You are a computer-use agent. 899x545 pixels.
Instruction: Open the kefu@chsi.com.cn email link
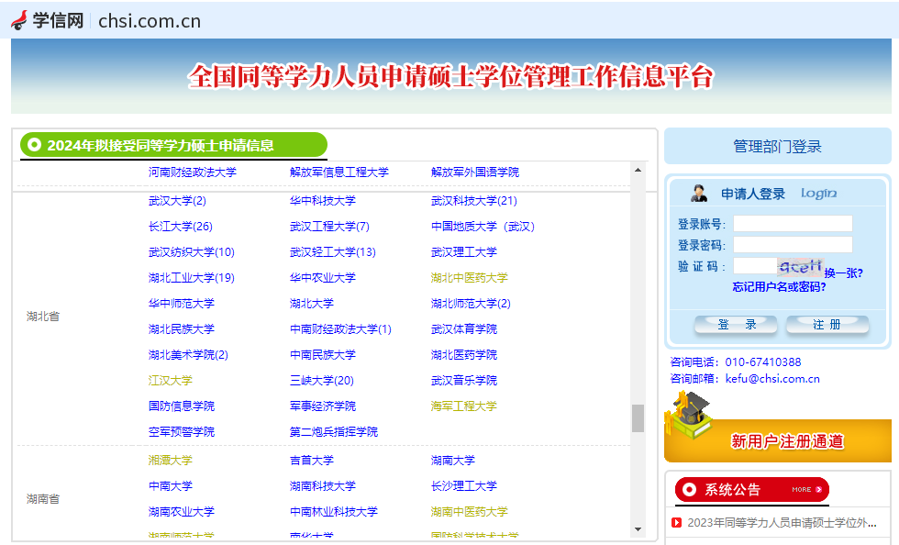(x=772, y=379)
